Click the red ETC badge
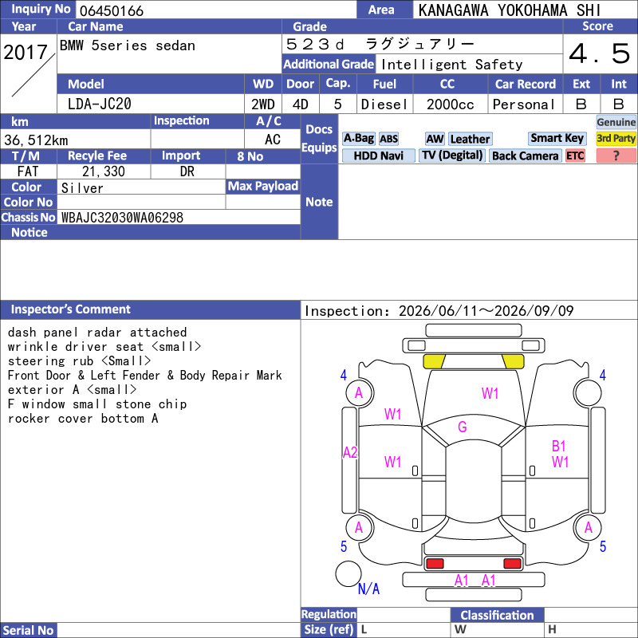638x638 pixels. (575, 156)
